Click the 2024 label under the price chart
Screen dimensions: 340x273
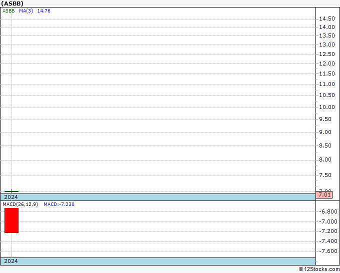click(11, 197)
